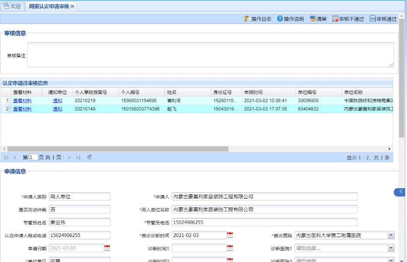The height and width of the screenshot is (262, 407).
Task: Click 通知 link in row 20210219
Action: pyautogui.click(x=57, y=100)
